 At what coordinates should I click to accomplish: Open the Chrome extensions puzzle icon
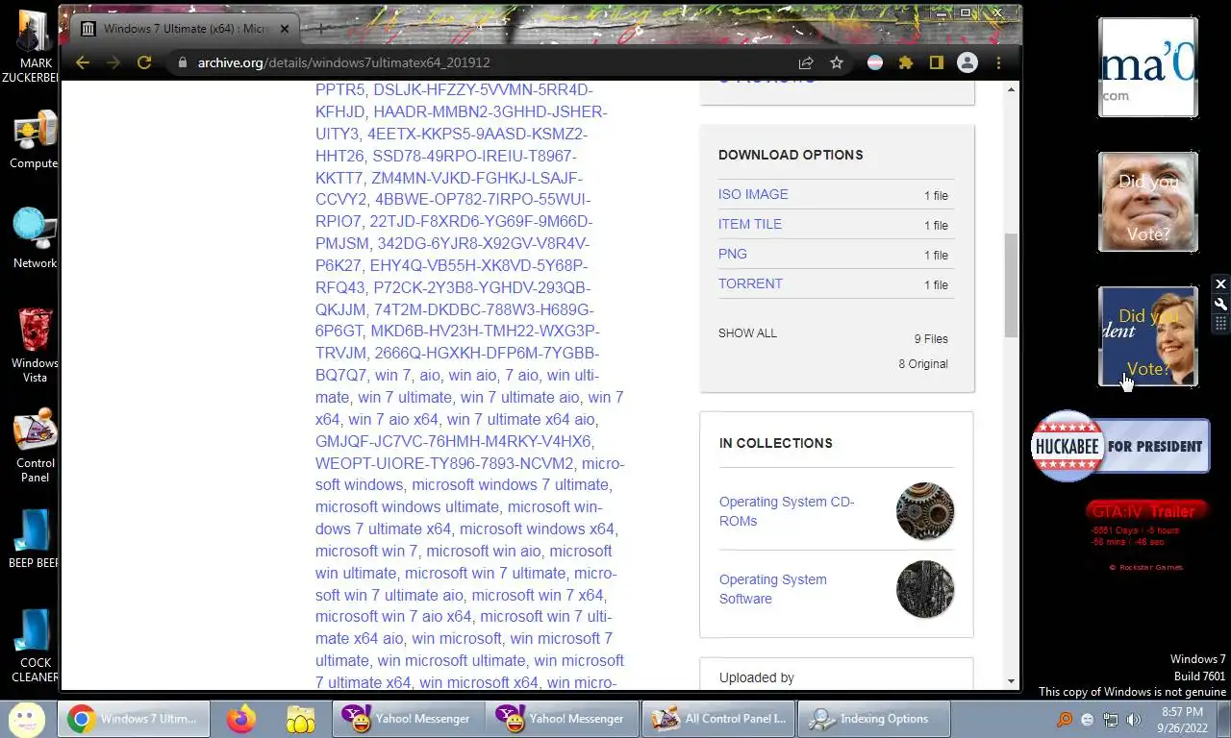tap(906, 62)
